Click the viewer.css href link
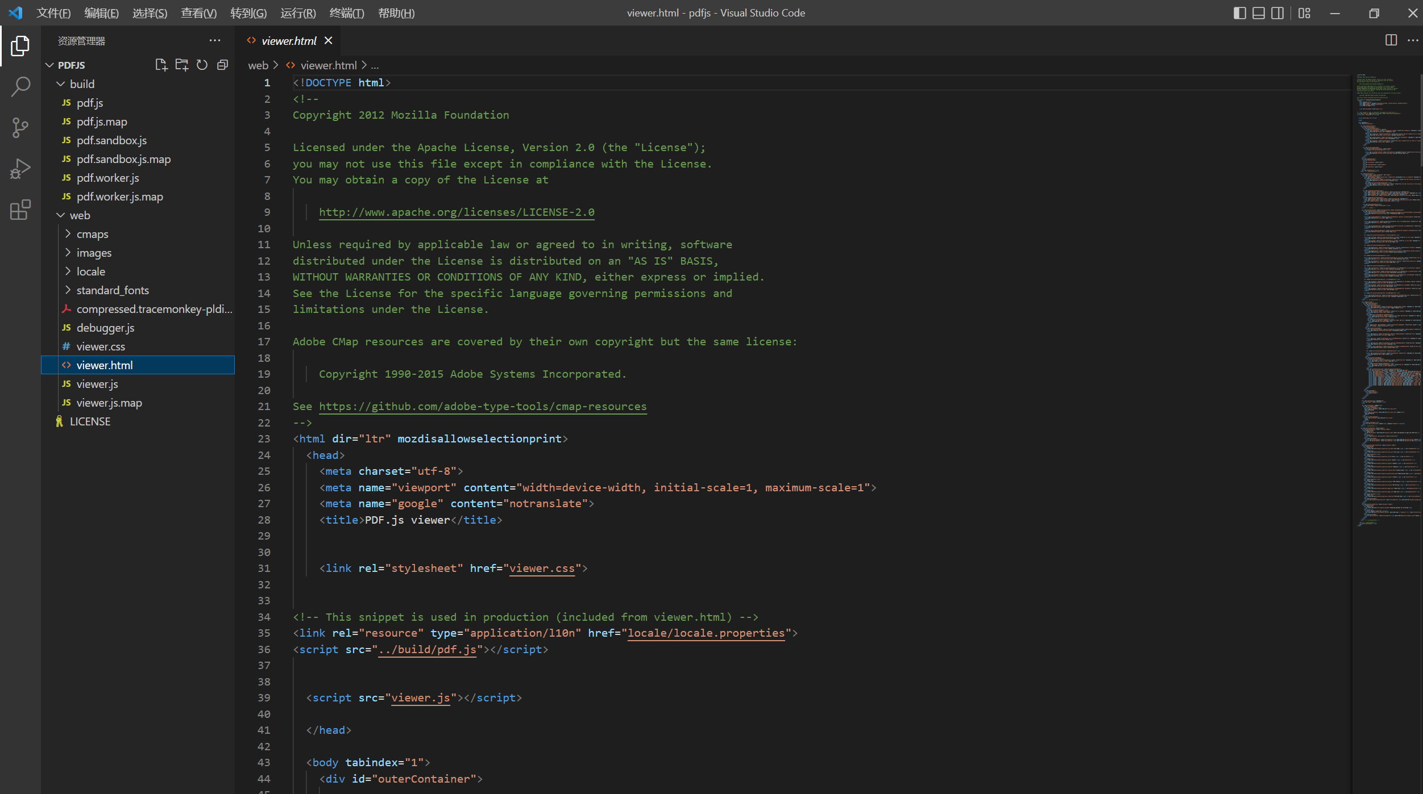This screenshot has width=1423, height=794. click(x=542, y=568)
